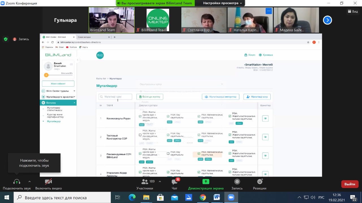Expand Bilim Center туралы sidebar section
This screenshot has width=362, height=203.
click(58, 91)
